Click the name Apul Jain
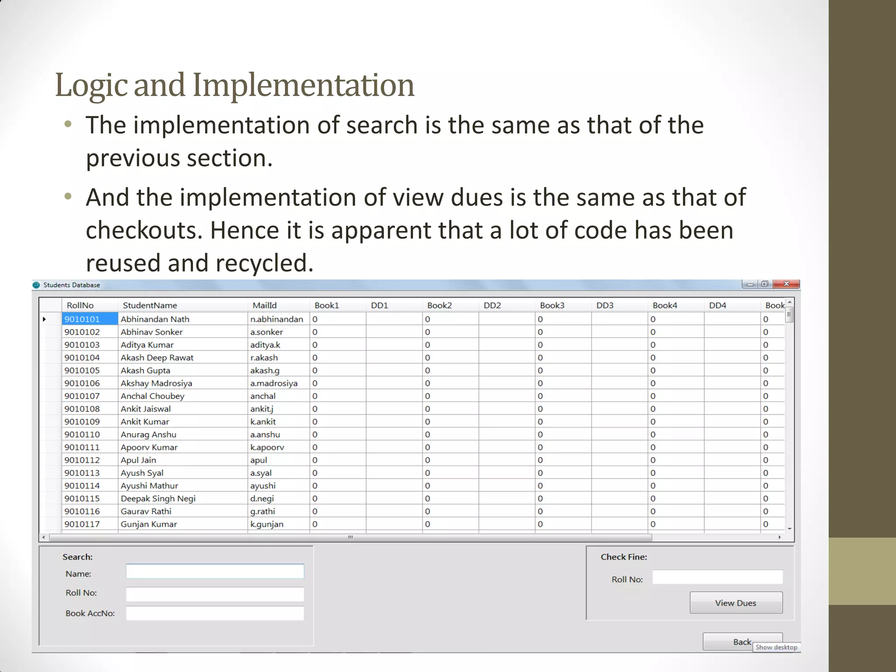The width and height of the screenshot is (896, 672). pyautogui.click(x=138, y=460)
